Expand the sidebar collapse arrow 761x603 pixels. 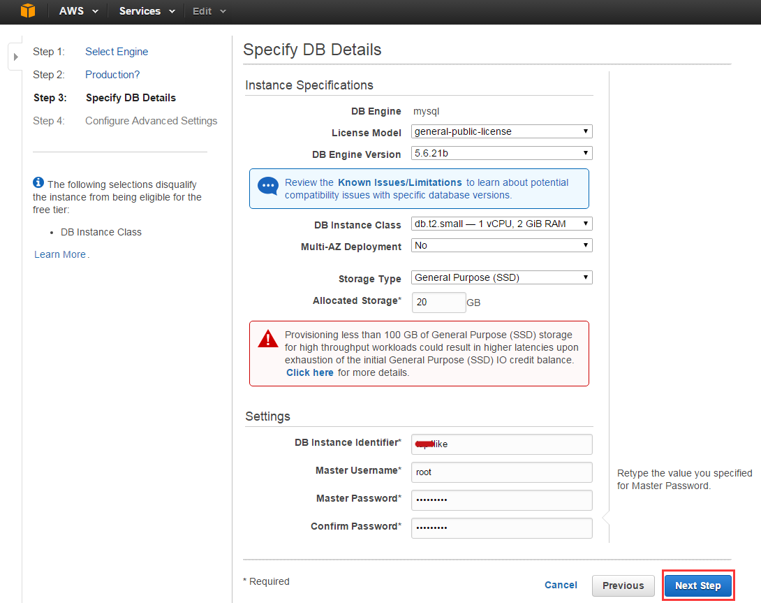(x=15, y=57)
